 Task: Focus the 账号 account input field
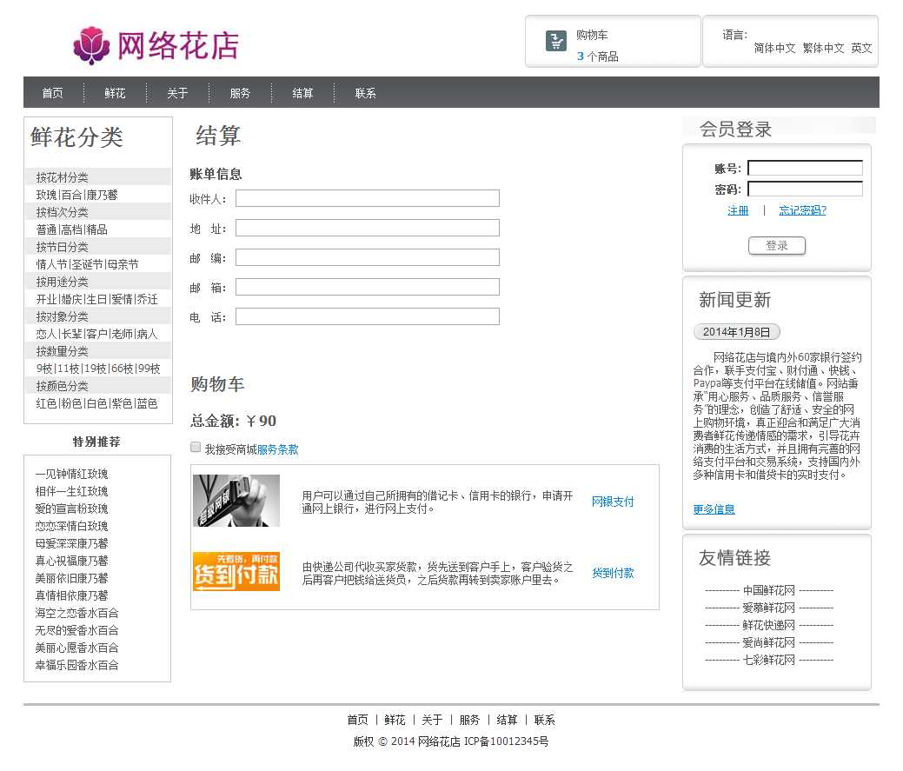tap(805, 169)
